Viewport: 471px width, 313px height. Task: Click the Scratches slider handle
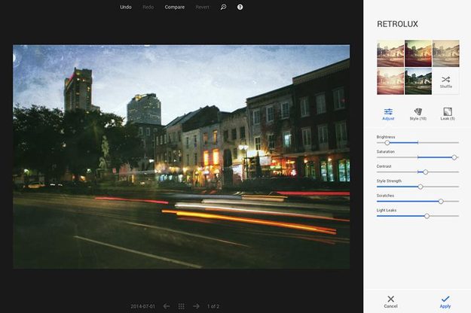pyautogui.click(x=441, y=202)
